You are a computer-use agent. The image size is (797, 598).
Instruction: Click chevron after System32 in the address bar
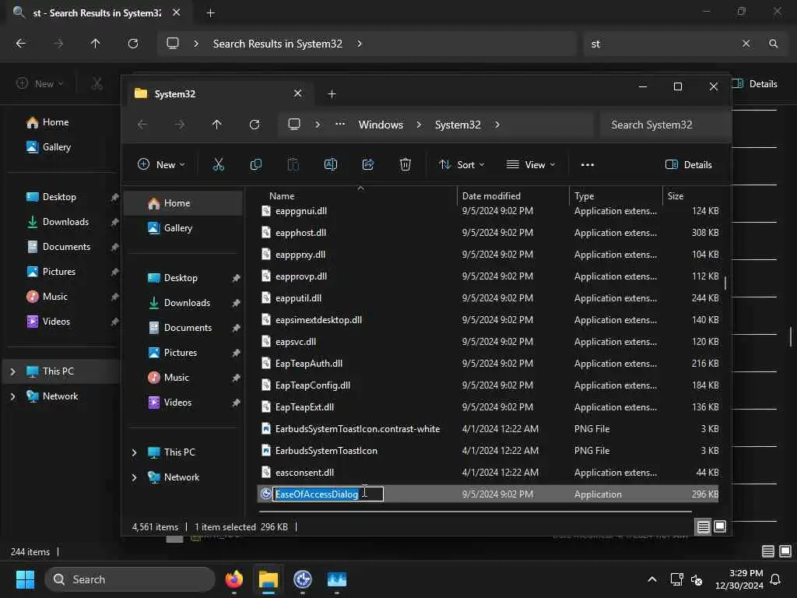point(497,125)
